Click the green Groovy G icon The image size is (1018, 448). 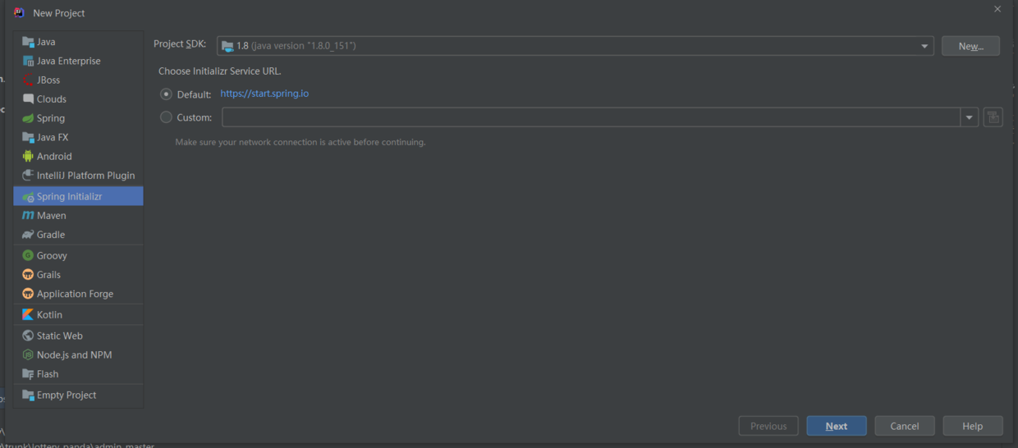point(28,255)
